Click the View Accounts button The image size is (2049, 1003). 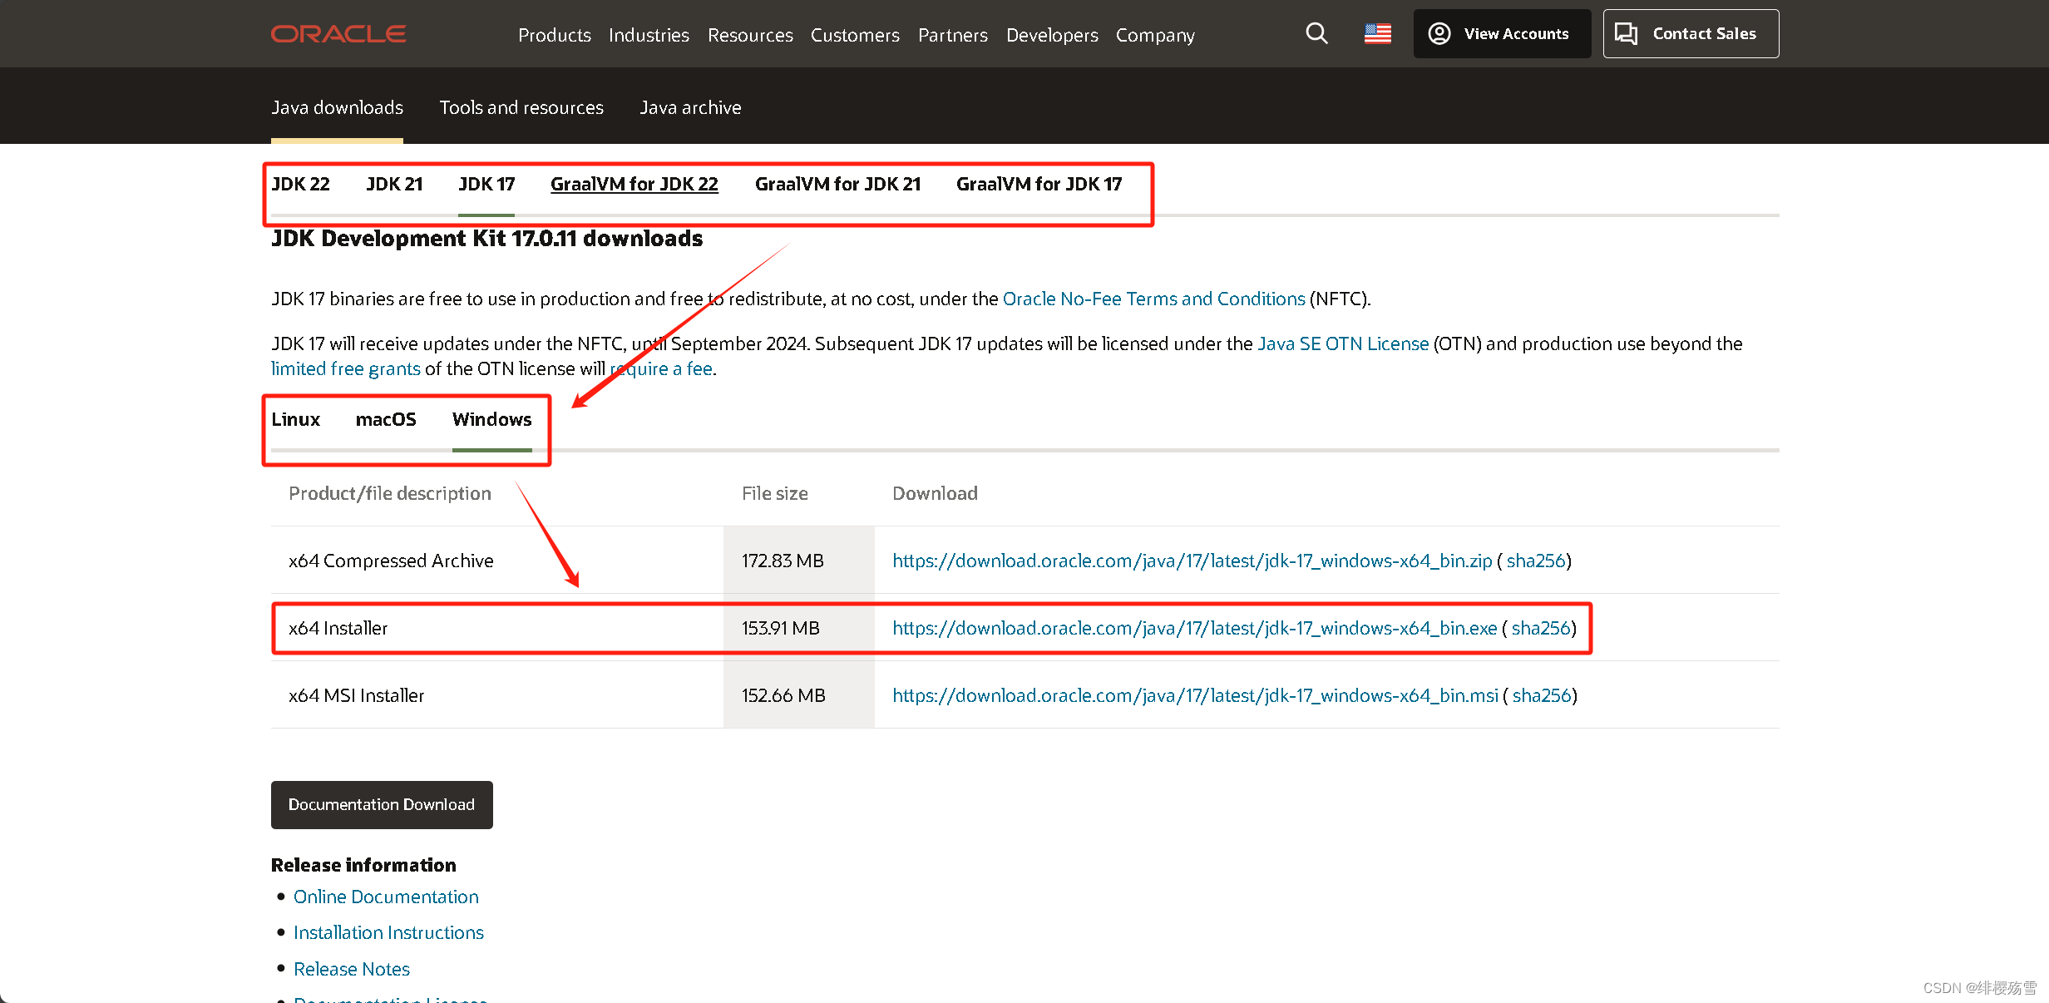1502,33
